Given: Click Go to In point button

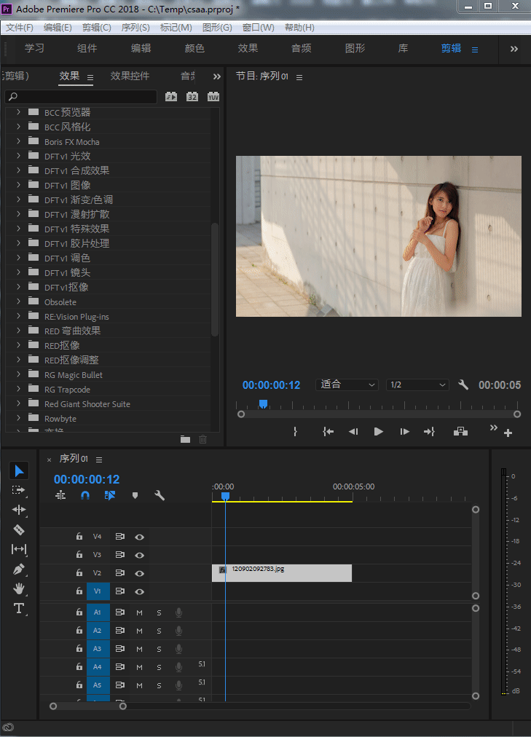Looking at the screenshot, I should click(328, 431).
